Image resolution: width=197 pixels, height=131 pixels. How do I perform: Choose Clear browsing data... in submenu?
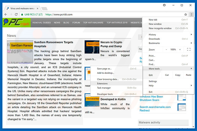116,79
